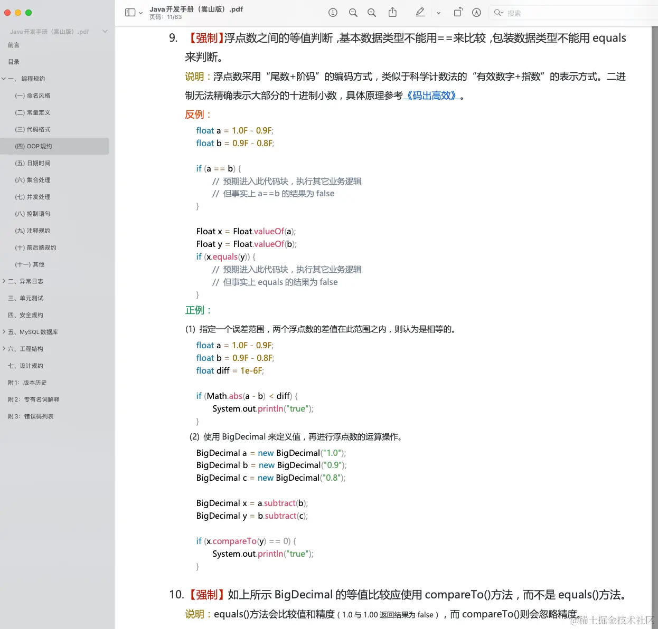Rotate the current page
Viewport: 658px width, 629px height.
[x=458, y=12]
